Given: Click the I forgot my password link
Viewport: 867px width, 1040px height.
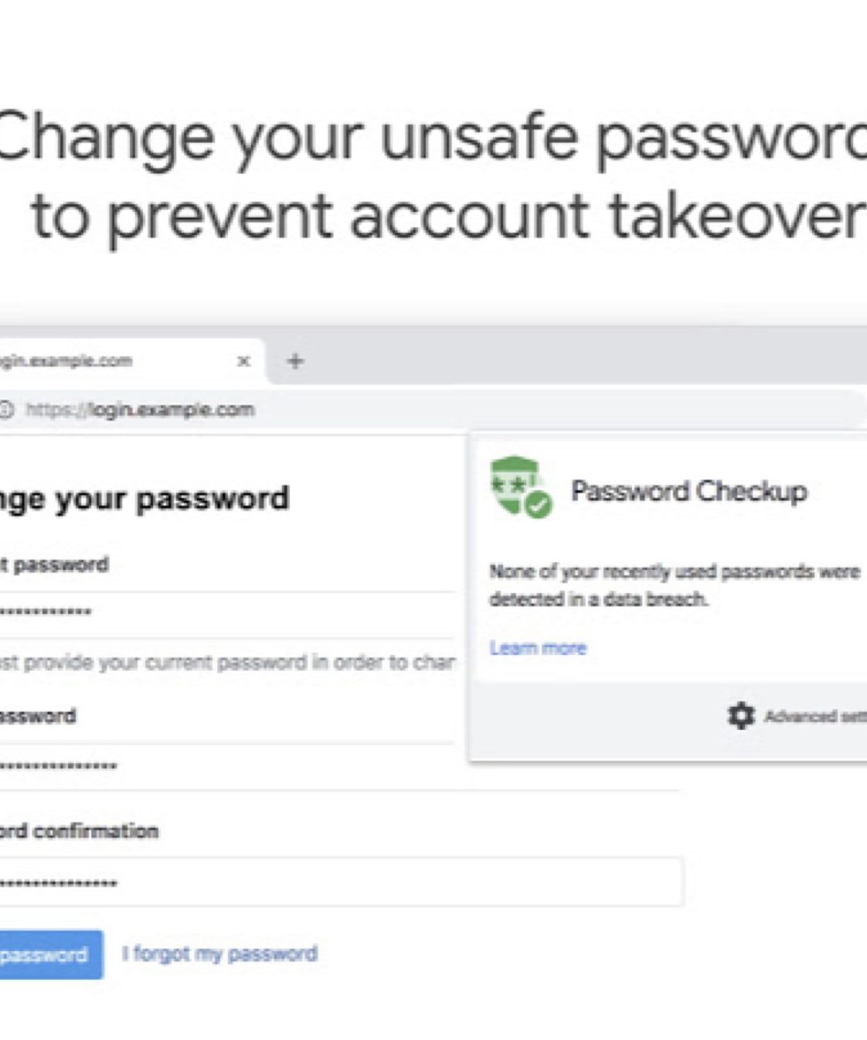Looking at the screenshot, I should 219,954.
